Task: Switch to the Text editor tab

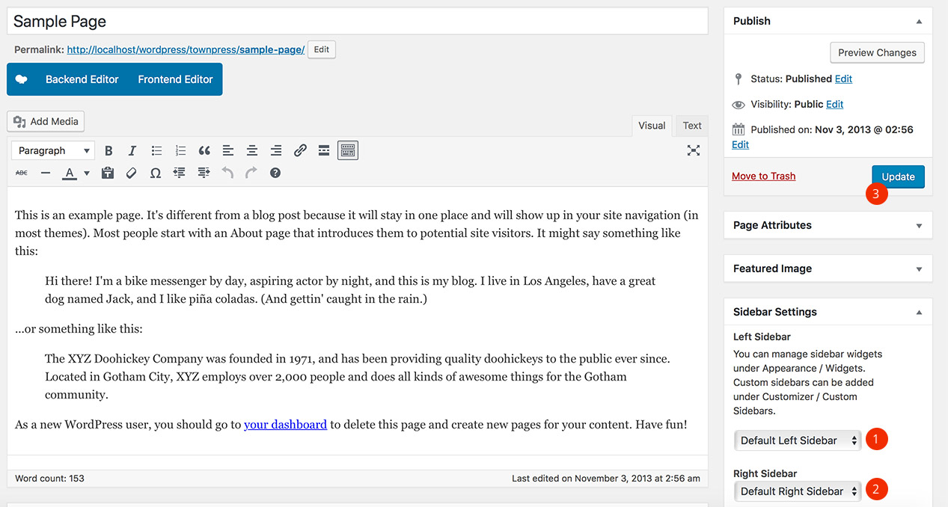Action: click(x=692, y=126)
